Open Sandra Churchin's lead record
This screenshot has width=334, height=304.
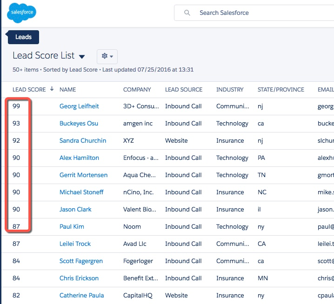pos(83,141)
